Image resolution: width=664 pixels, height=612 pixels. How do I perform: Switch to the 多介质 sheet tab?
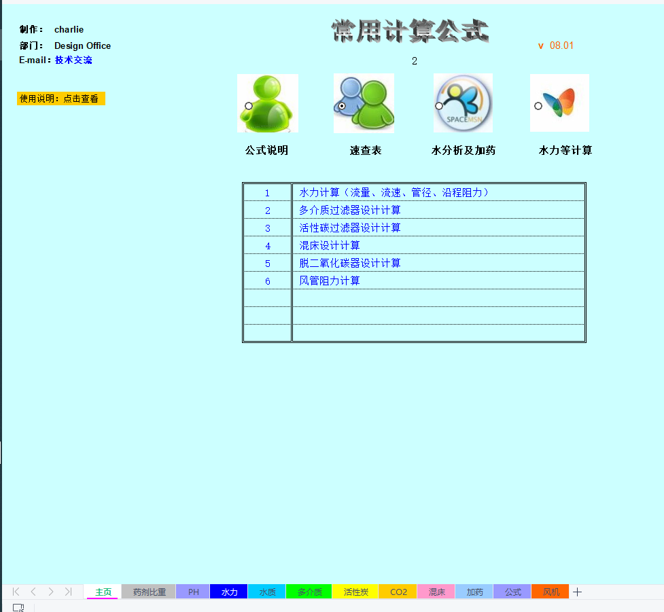[x=309, y=592]
